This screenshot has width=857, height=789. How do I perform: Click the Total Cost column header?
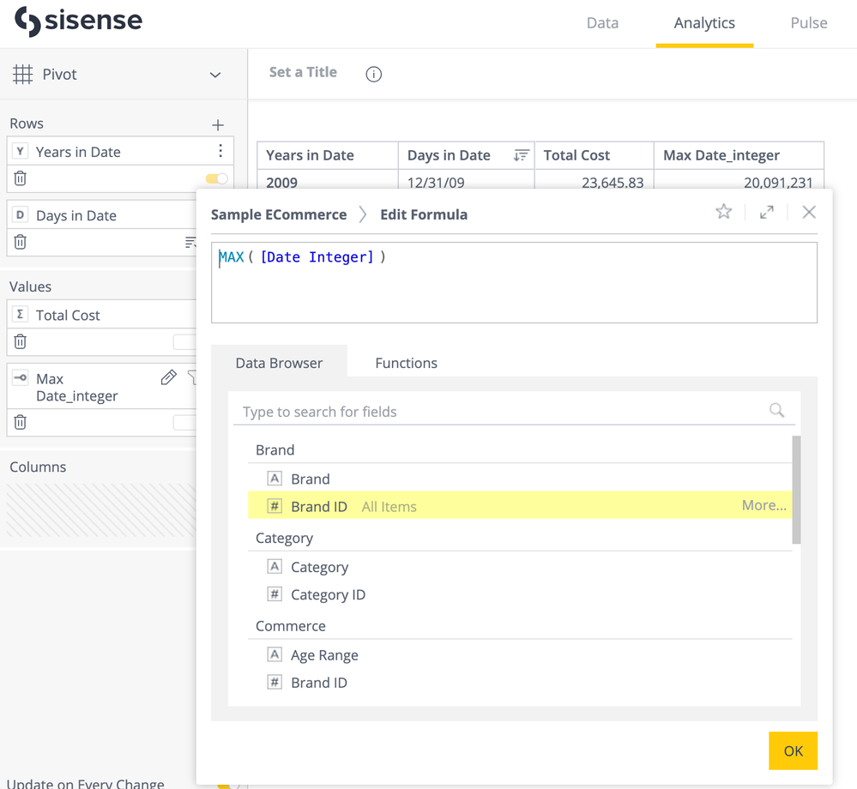pos(594,155)
